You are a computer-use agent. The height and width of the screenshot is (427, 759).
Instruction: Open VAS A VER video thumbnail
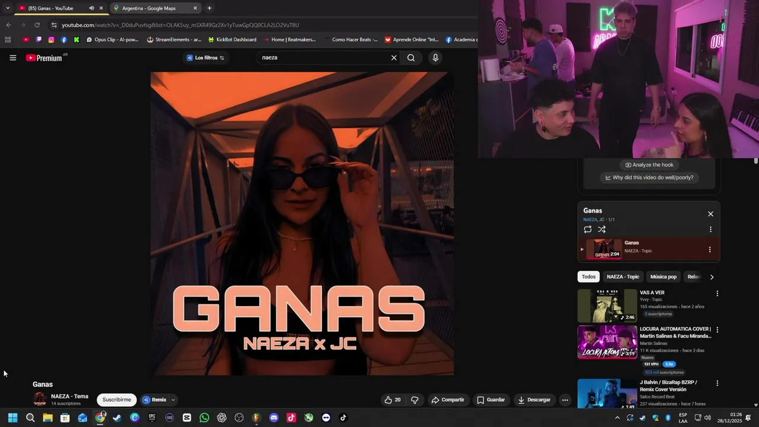point(607,305)
